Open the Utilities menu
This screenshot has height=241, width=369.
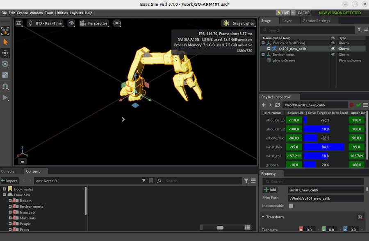pos(61,13)
